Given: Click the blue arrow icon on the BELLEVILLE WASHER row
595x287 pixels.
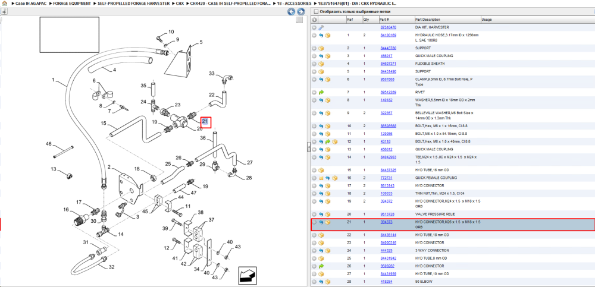Looking at the screenshot, I should point(321,113).
